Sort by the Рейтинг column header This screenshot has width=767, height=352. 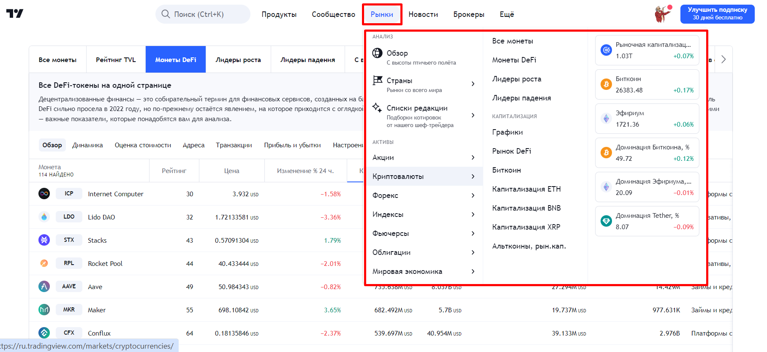click(174, 171)
